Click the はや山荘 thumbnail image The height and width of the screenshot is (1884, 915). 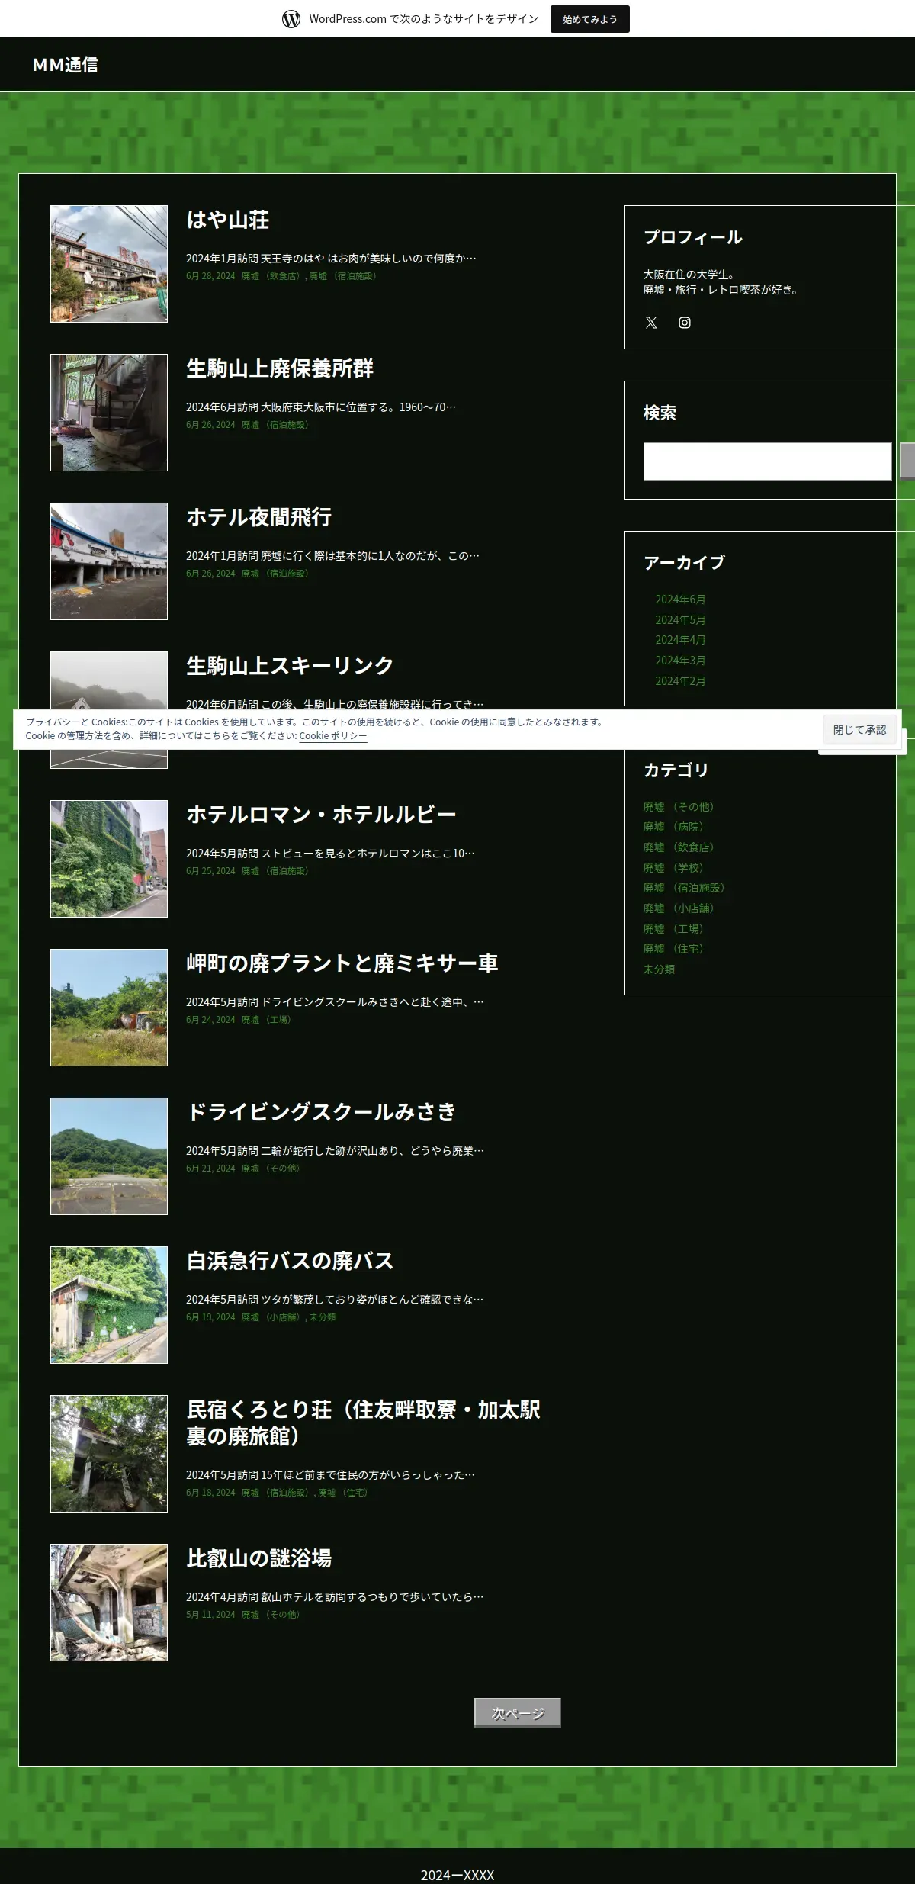tap(109, 264)
